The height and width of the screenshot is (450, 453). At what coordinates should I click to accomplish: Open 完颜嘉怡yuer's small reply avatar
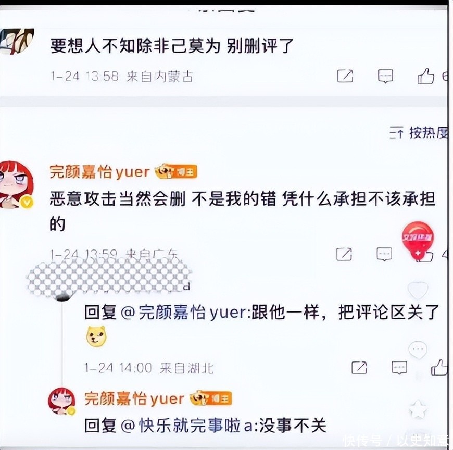click(x=61, y=402)
